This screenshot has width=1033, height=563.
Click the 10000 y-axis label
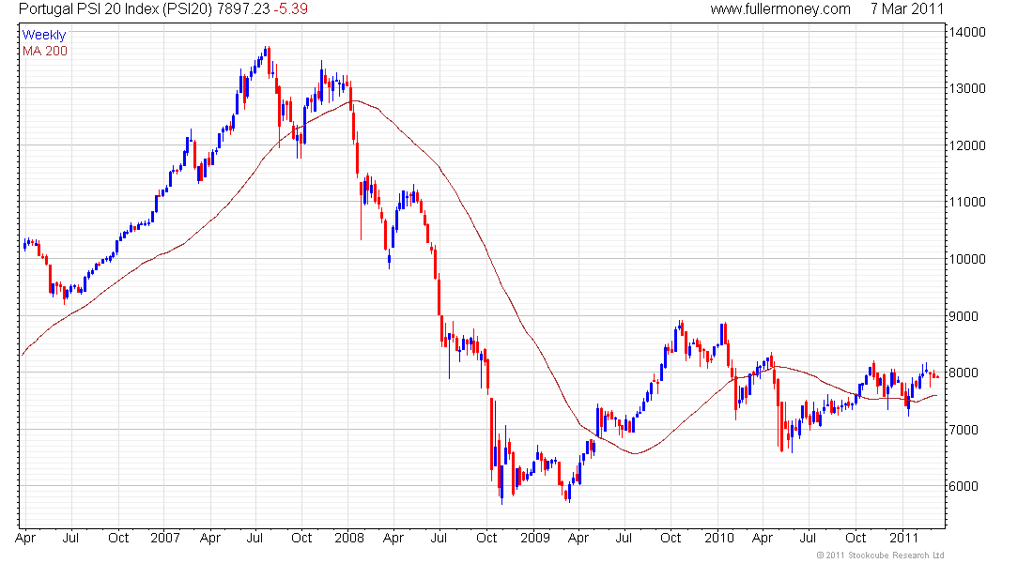click(x=967, y=259)
